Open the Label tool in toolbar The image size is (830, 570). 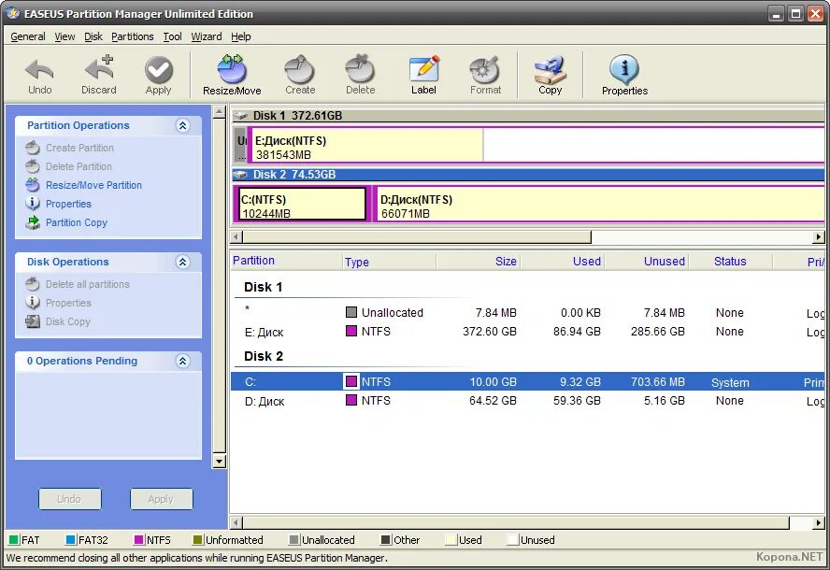(x=424, y=76)
